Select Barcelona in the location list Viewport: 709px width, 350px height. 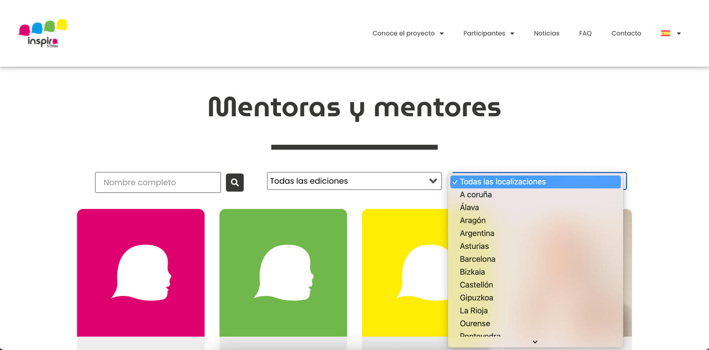[477, 259]
